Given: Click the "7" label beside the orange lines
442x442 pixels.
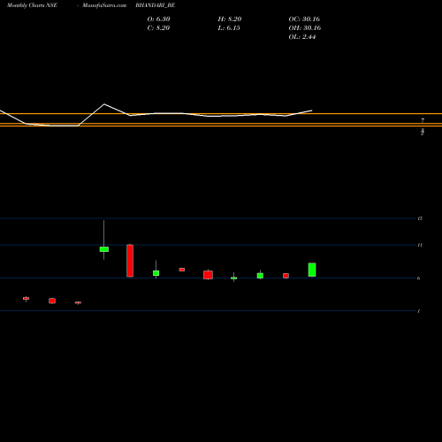Looking at the screenshot, I should [423, 120].
